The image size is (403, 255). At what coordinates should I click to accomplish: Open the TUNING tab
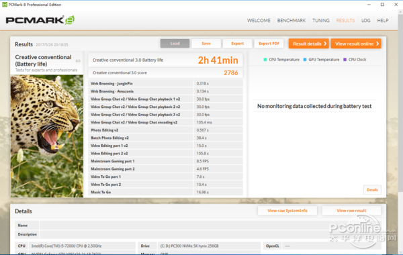click(x=321, y=21)
